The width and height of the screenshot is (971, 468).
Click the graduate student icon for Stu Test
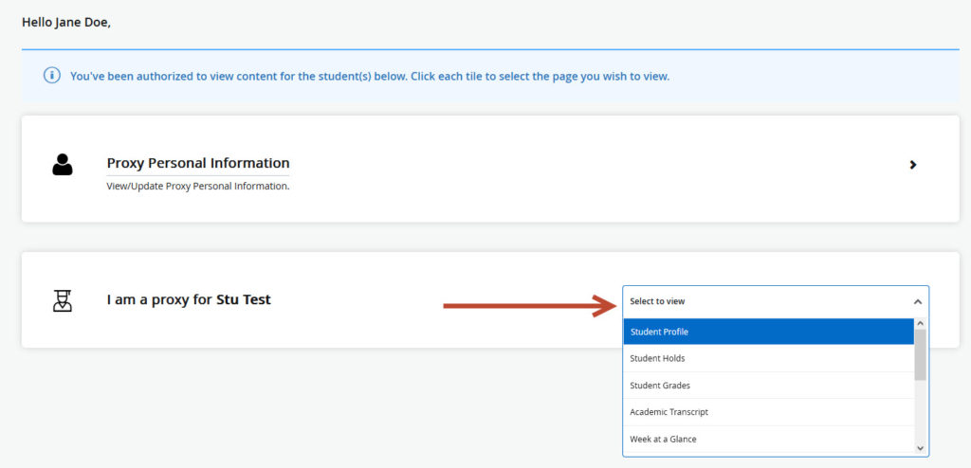(63, 300)
